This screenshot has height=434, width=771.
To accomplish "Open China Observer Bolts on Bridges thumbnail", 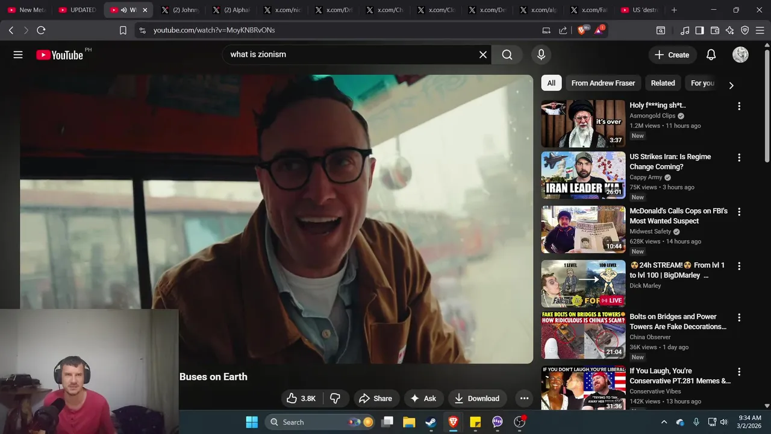I will 583,335.
